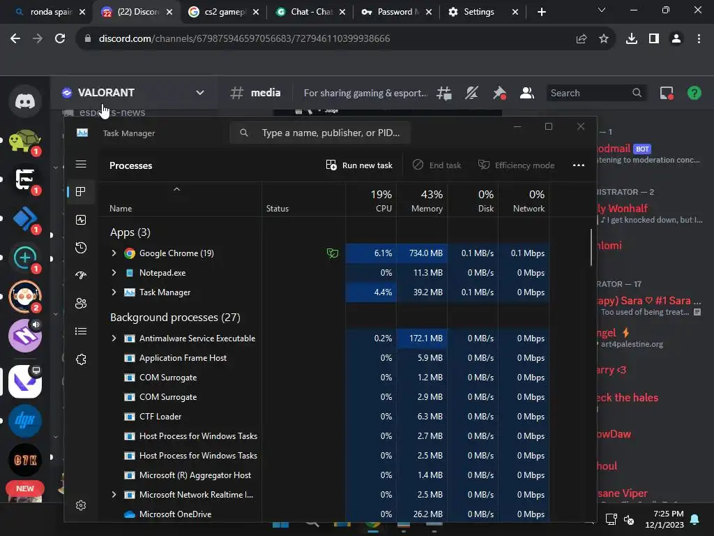Expand Google Chrome (19) process group
The width and height of the screenshot is (714, 536).
tap(114, 253)
